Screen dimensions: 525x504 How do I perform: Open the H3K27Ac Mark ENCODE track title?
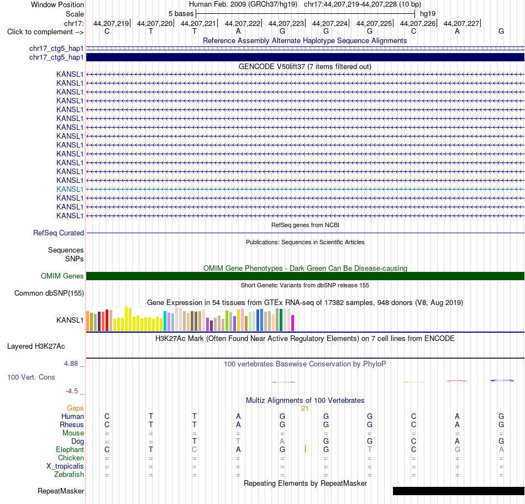tap(305, 339)
